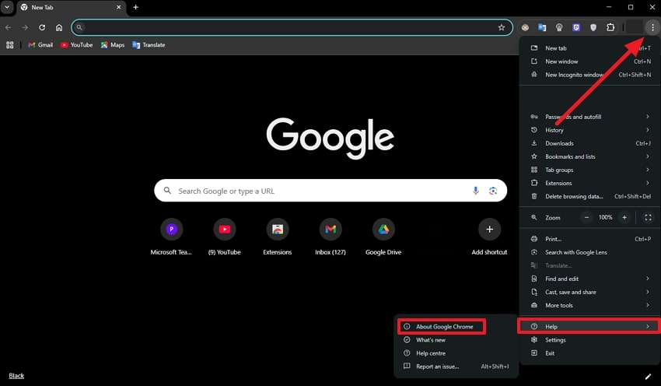Expand the Passwords and autofill submenu
The height and width of the screenshot is (386, 661).
click(589, 117)
